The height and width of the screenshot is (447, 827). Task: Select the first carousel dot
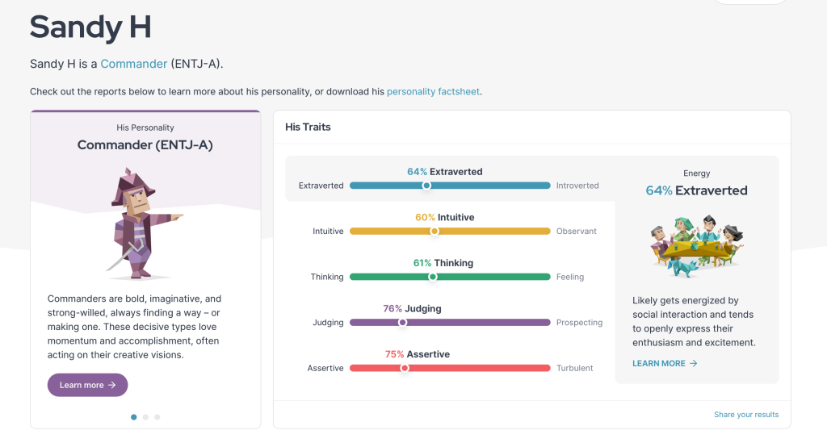click(133, 417)
